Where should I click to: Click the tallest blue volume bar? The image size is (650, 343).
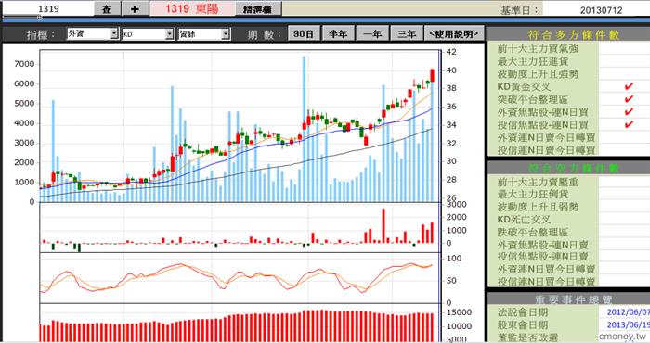click(304, 129)
